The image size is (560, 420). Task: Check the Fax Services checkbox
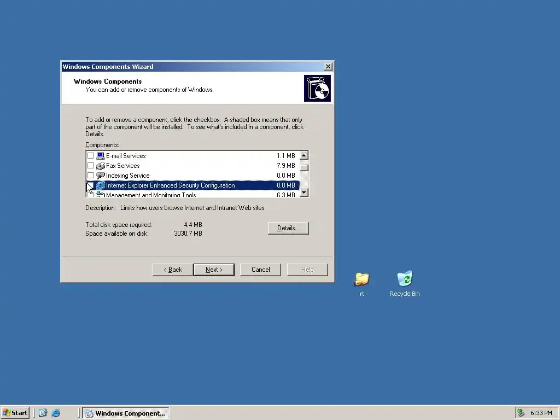pyautogui.click(x=90, y=166)
